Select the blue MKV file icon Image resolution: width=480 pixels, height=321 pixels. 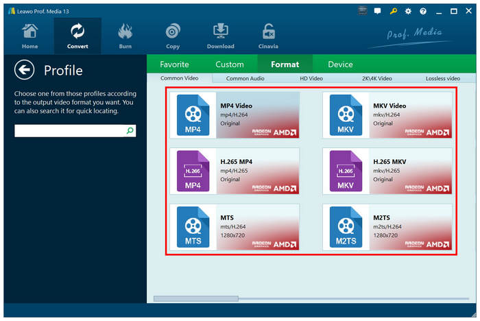346,115
